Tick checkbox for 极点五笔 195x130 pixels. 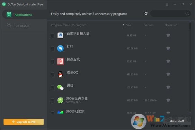pos(53,61)
